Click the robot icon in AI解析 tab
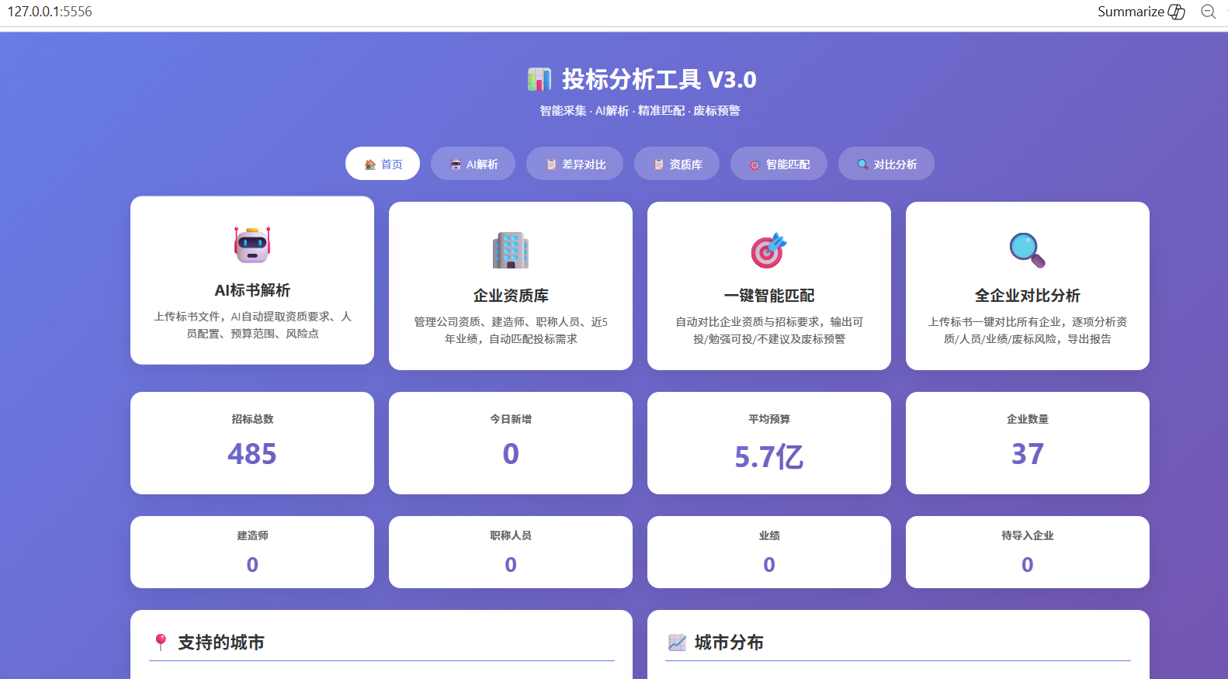This screenshot has width=1228, height=679. pos(456,165)
